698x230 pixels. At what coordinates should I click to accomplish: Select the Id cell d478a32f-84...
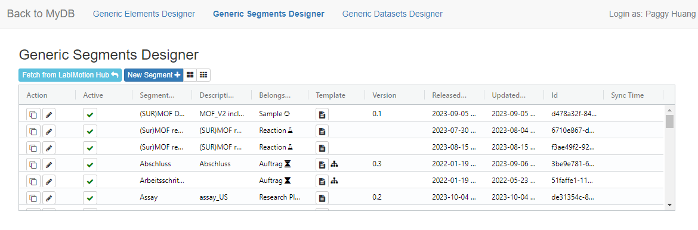coord(573,114)
